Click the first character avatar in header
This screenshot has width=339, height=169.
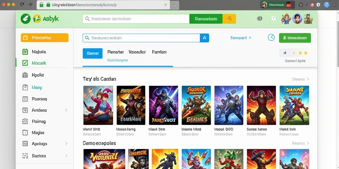click(286, 19)
